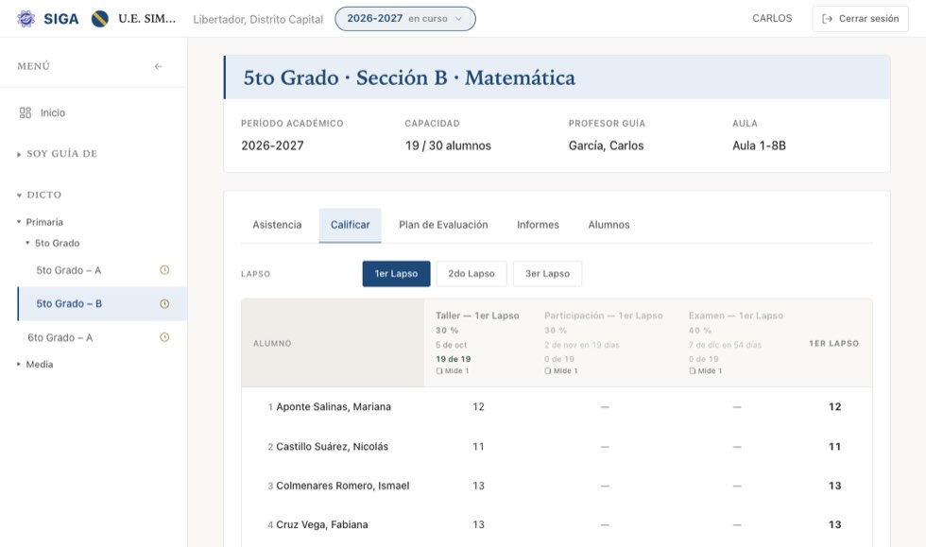The image size is (926, 547).
Task: Collapse the menu with the arrow icon
Action: pos(159,66)
